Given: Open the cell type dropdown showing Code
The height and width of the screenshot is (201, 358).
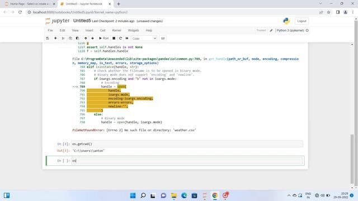Looking at the screenshot, I should [144, 39].
